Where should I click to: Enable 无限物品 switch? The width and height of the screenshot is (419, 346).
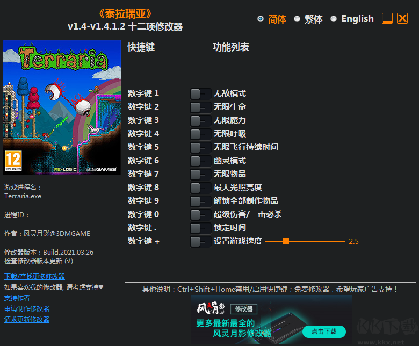[x=200, y=174]
